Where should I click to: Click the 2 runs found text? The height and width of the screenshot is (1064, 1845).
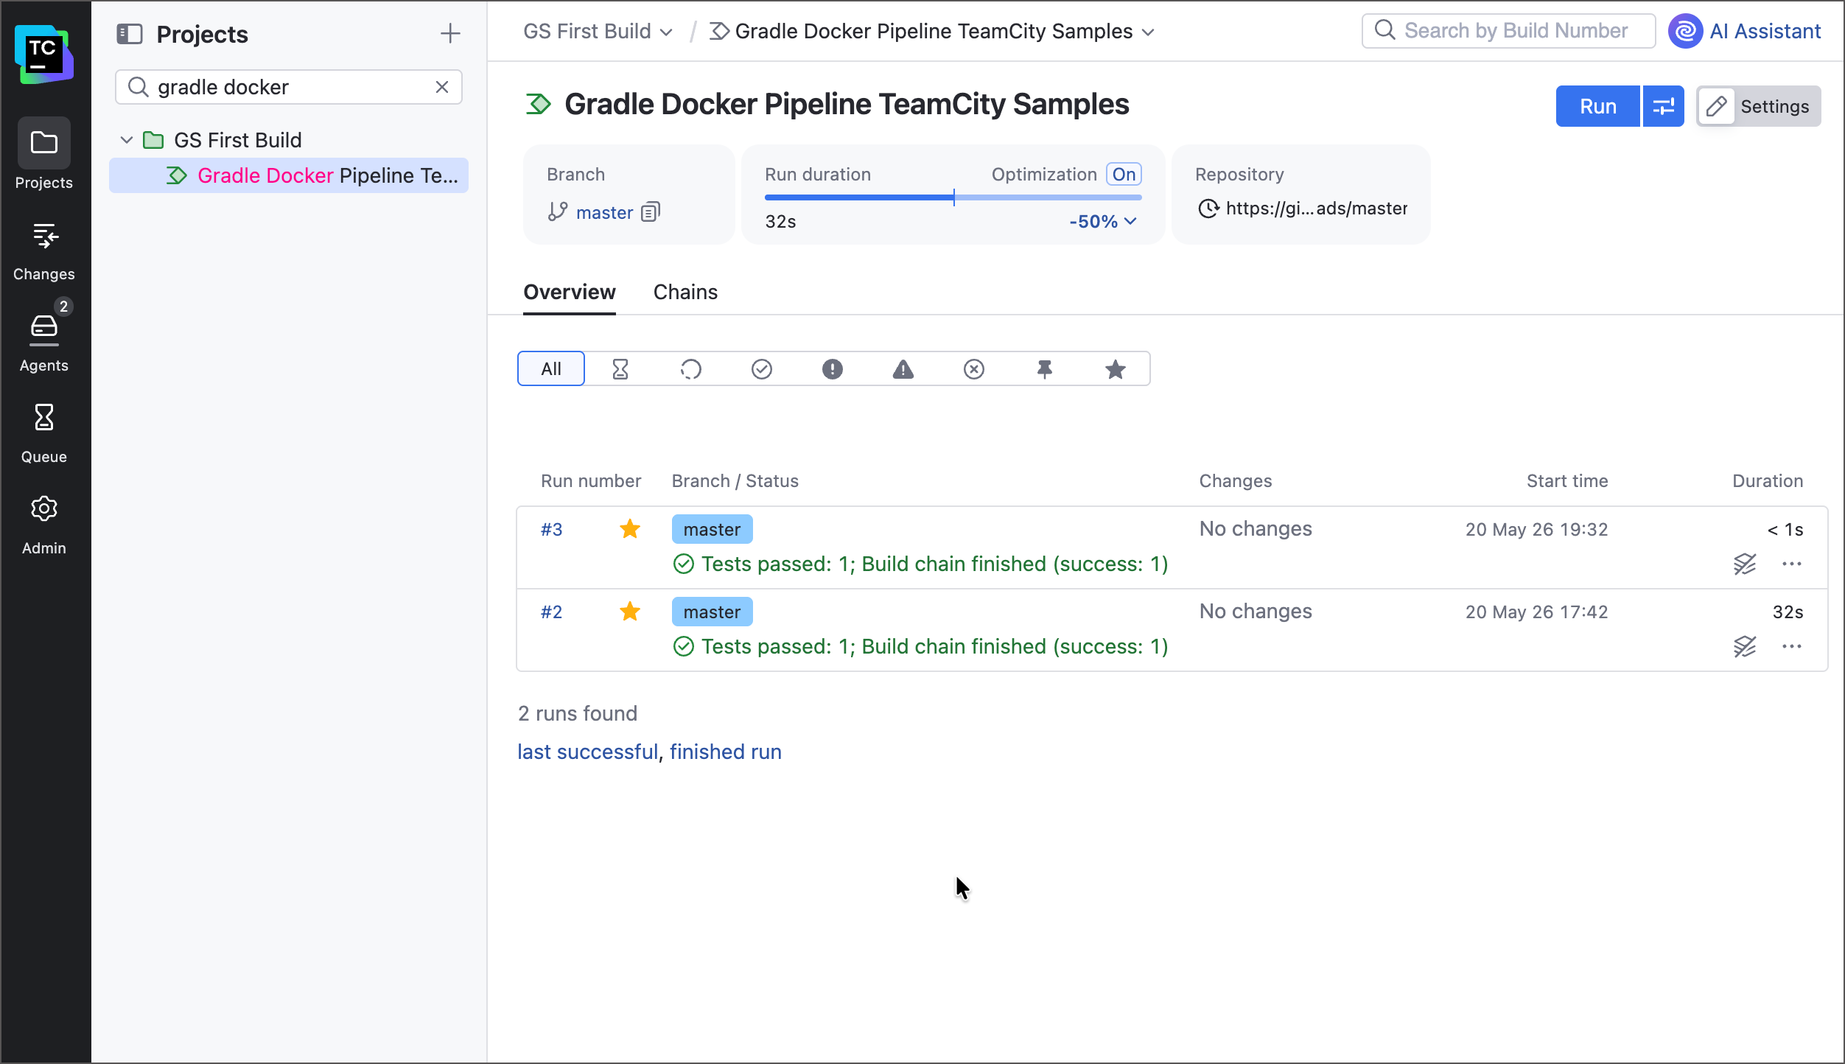click(x=578, y=713)
